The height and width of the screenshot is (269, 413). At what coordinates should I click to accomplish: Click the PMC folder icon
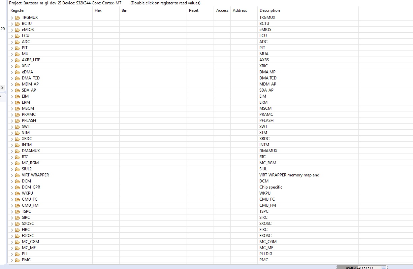(x=18, y=260)
